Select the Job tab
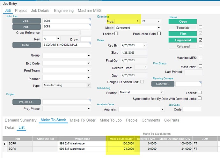The width and height of the screenshot is (220, 158). tap(8, 11)
